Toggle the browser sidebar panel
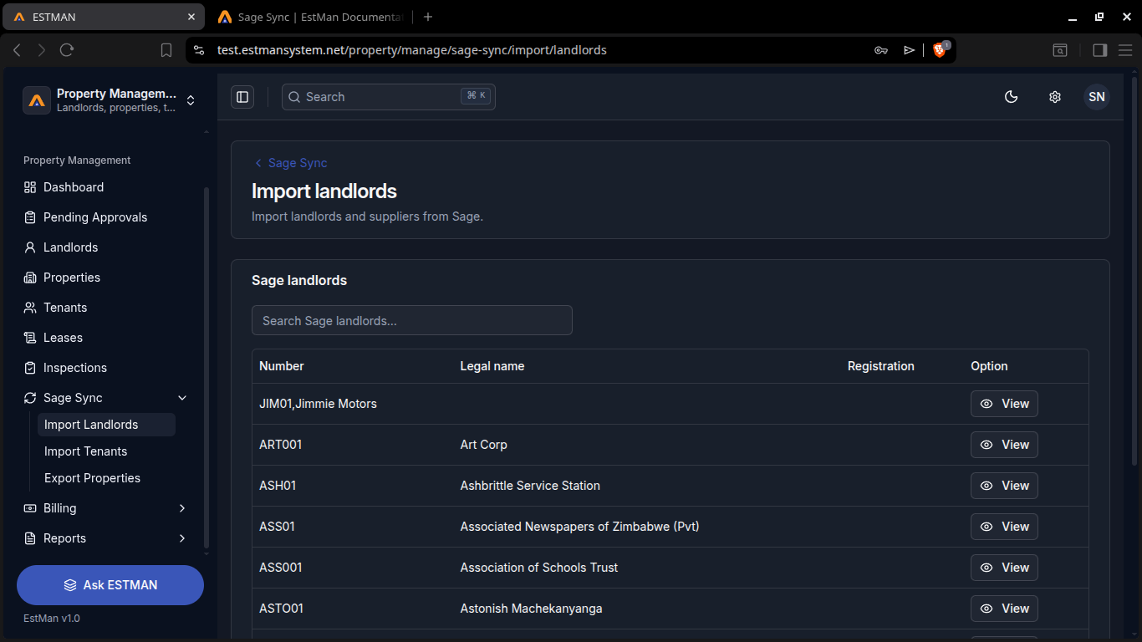The image size is (1142, 642). [x=1100, y=50]
